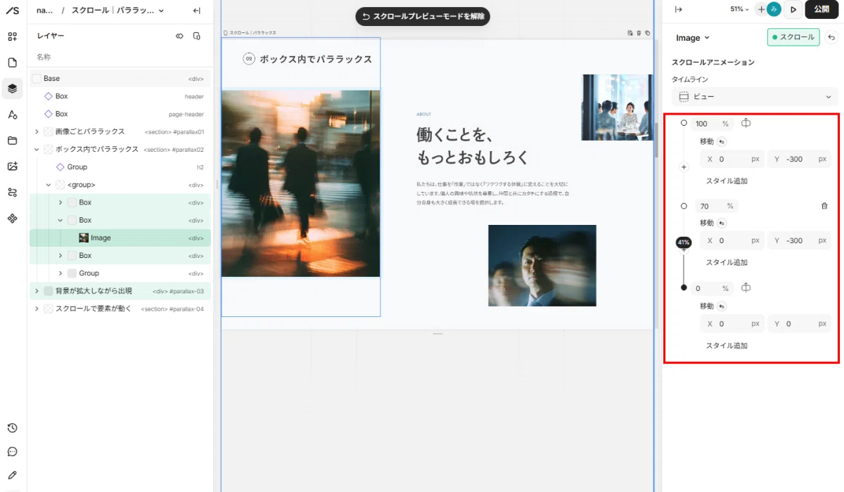844x492 pixels.
Task: Toggle the green スクロール animation button
Action: (x=793, y=37)
